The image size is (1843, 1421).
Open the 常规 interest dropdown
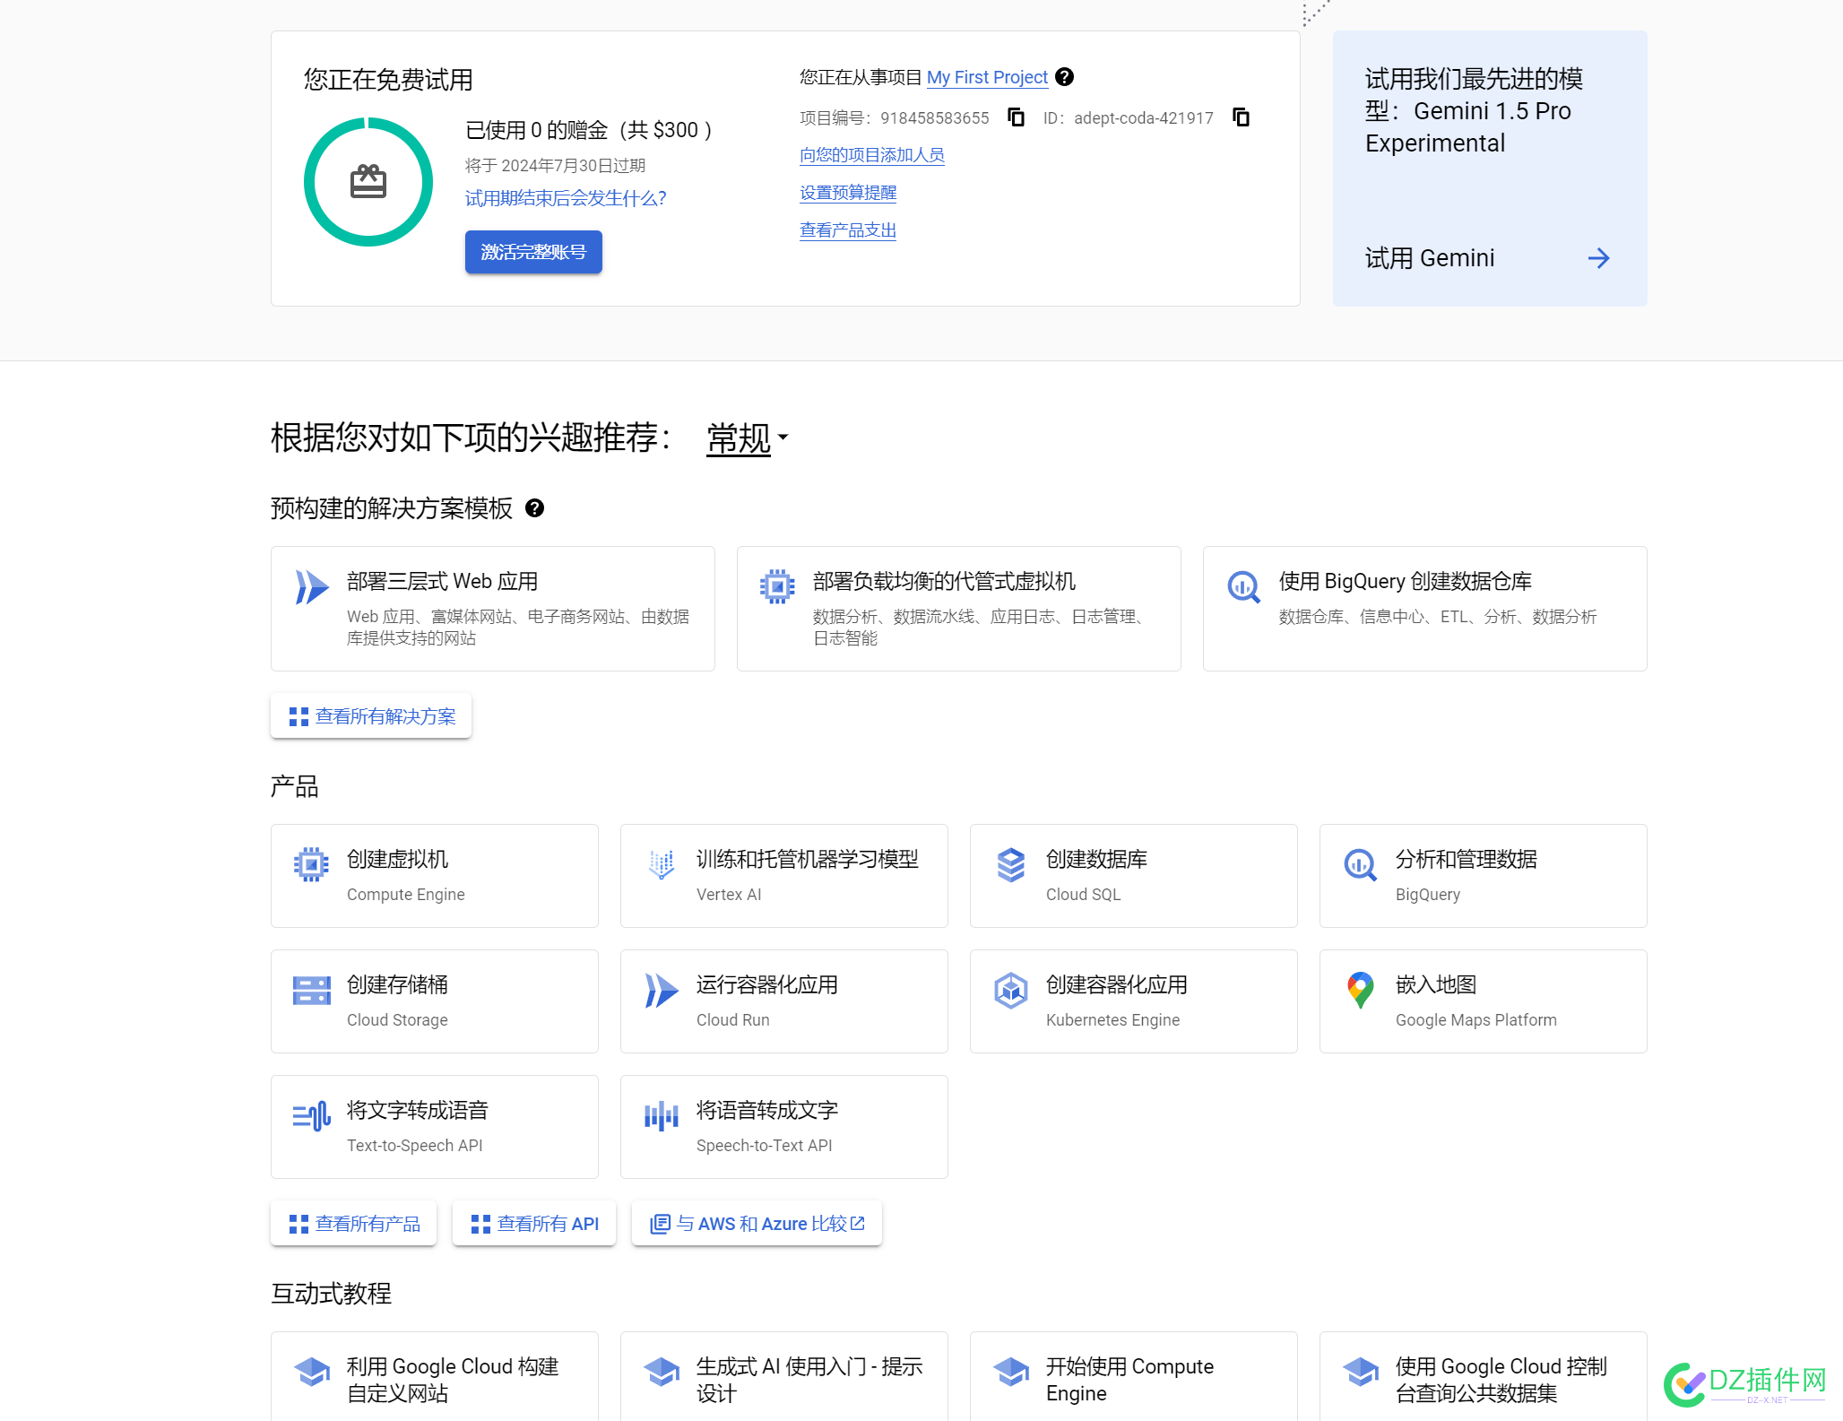[747, 438]
